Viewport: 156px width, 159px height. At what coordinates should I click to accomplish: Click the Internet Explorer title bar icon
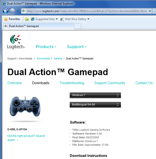point(4,3)
